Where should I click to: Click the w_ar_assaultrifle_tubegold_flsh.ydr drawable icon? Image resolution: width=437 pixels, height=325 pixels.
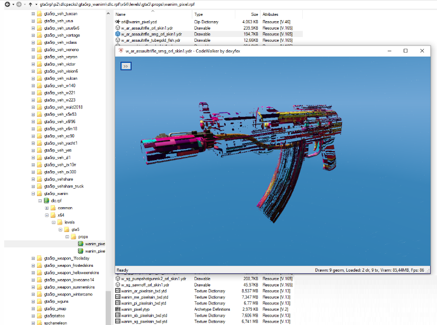coord(118,40)
